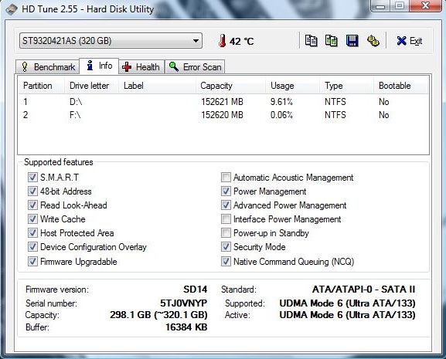The height and width of the screenshot is (359, 446).
Task: Go to the Error Scan tab
Action: (x=195, y=67)
